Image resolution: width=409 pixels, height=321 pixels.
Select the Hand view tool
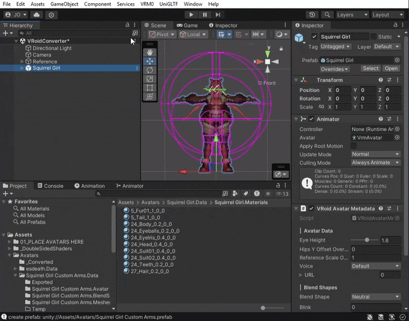[x=150, y=53]
